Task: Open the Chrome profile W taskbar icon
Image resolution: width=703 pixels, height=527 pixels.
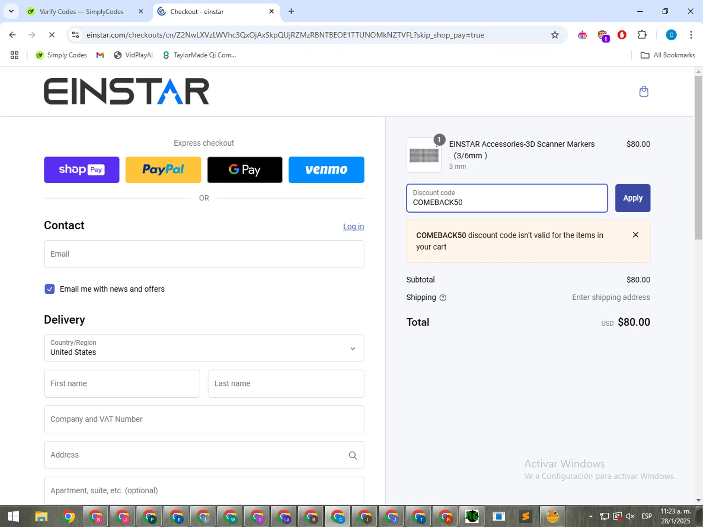Action: click(230, 517)
